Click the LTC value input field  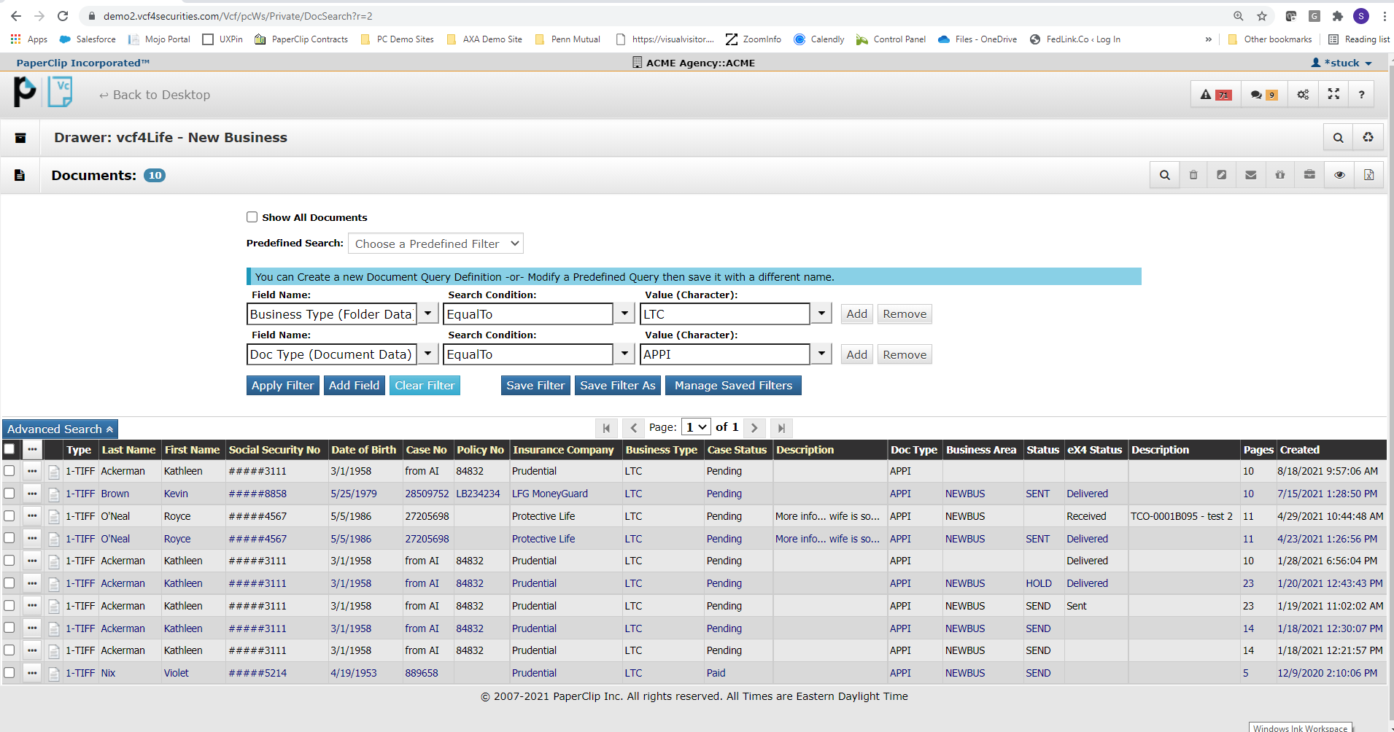pyautogui.click(x=724, y=314)
